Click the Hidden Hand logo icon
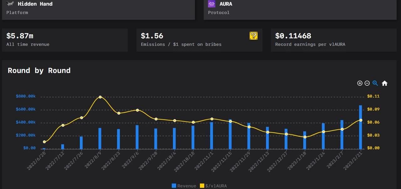The width and height of the screenshot is (401, 189). (x=10, y=4)
